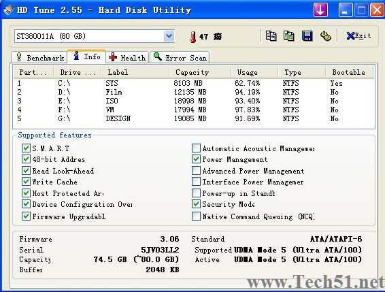Click the DESIGN partition label
The width and height of the screenshot is (385, 292).
coord(118,118)
